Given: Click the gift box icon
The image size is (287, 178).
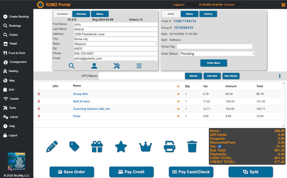Looking at the screenshot, I should point(97,146).
